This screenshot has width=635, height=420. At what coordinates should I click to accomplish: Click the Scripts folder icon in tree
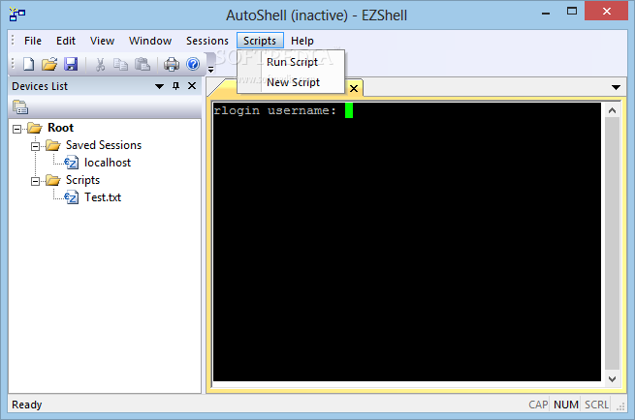tap(53, 180)
